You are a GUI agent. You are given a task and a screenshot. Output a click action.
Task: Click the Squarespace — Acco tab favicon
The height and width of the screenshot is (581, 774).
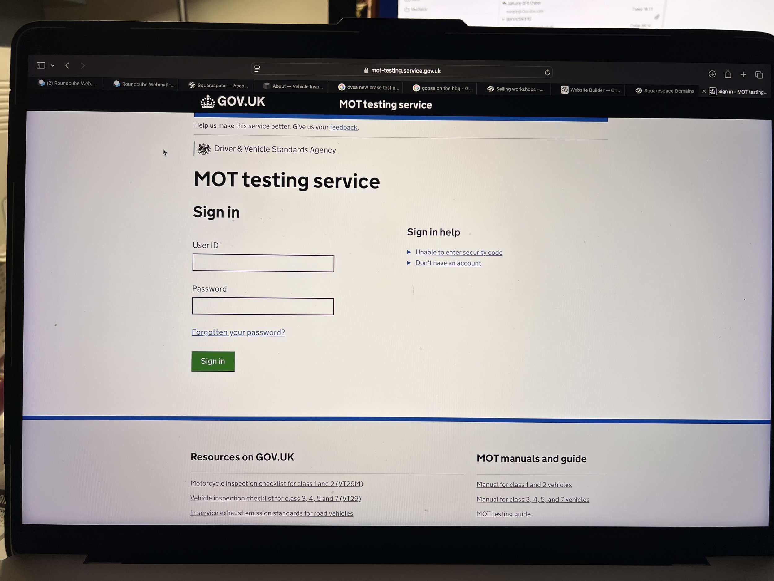(x=192, y=85)
